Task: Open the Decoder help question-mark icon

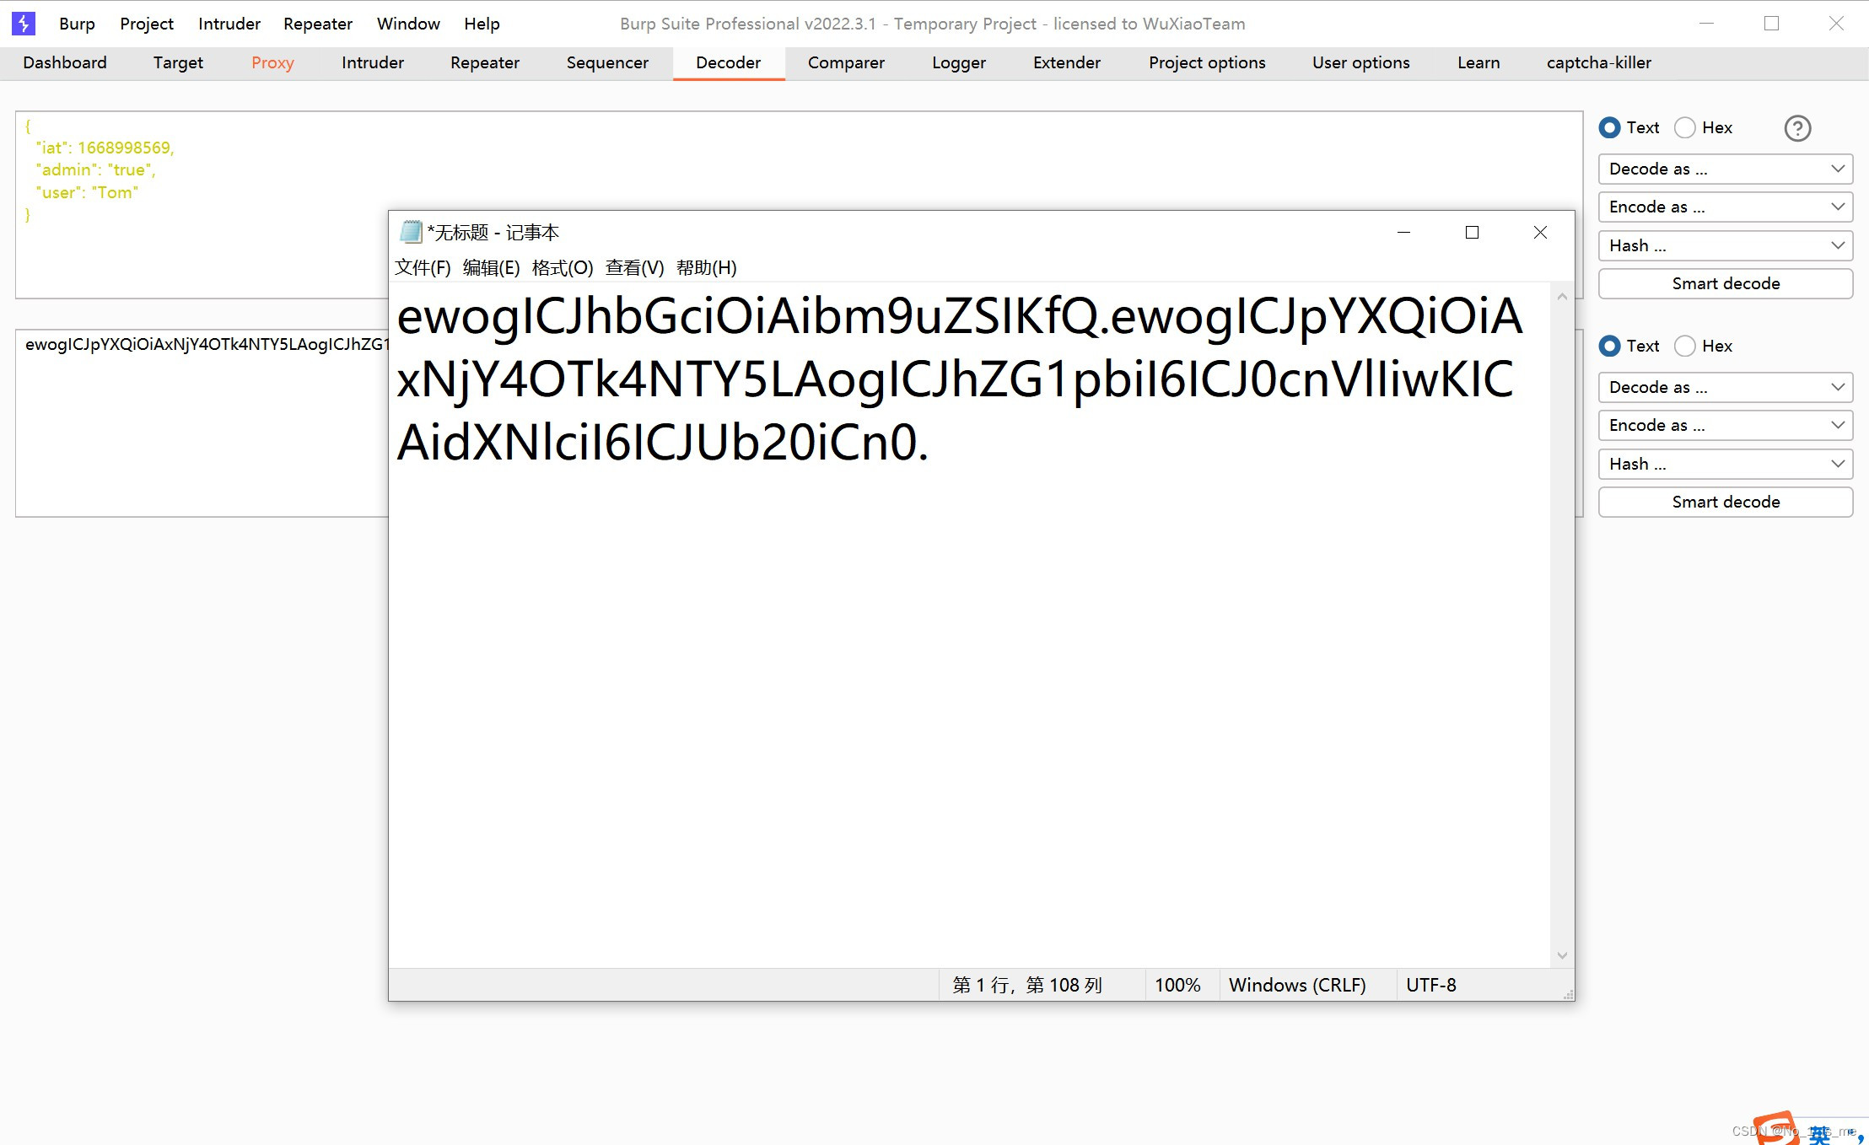Action: tap(1797, 128)
